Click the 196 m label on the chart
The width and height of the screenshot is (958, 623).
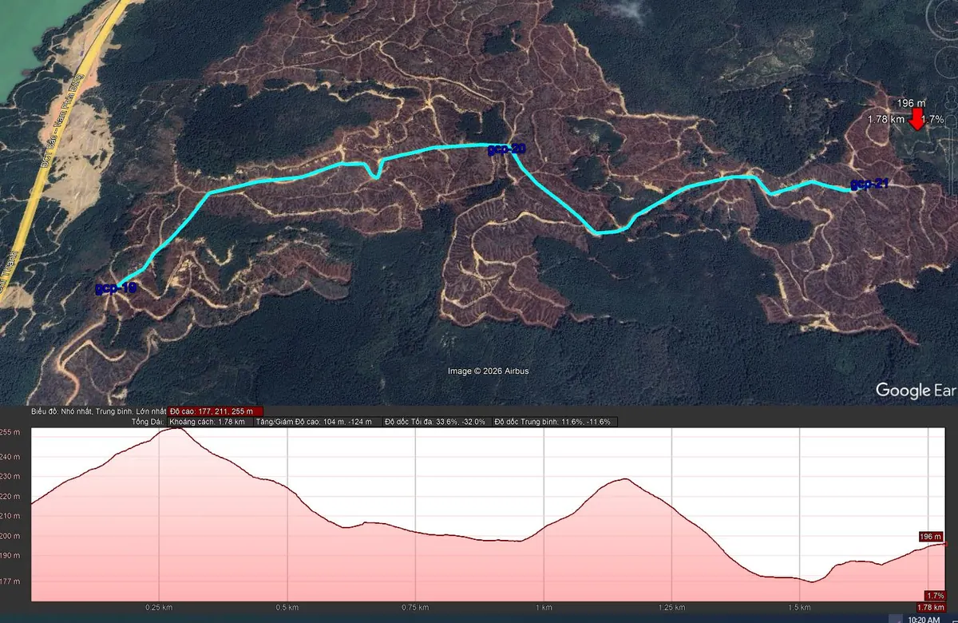[x=931, y=536]
